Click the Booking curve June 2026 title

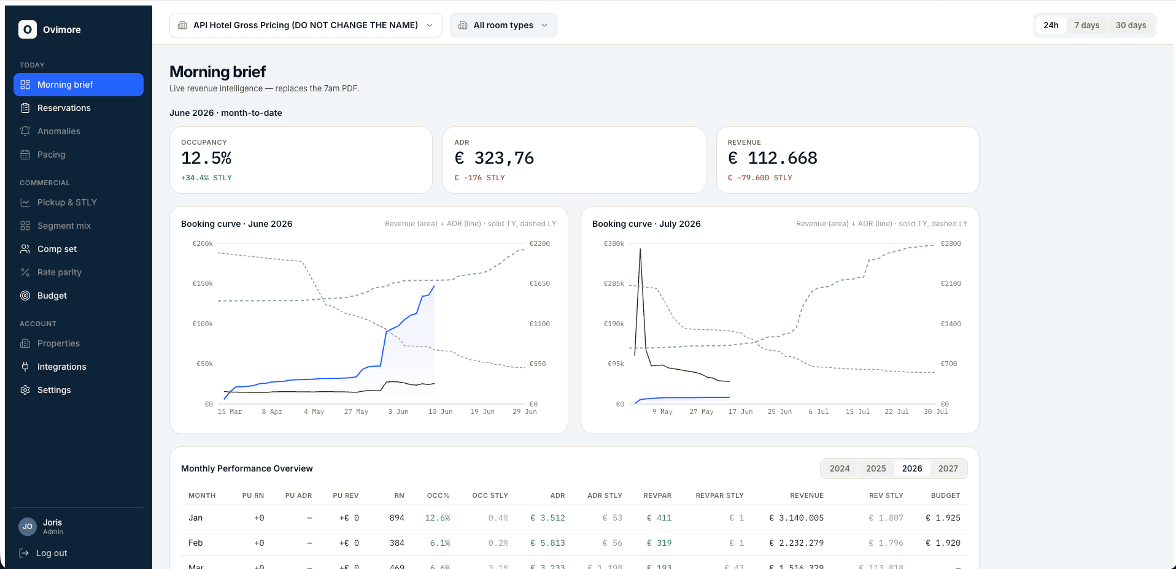click(x=237, y=224)
